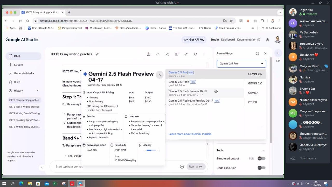
Task: Open the Telegram icon on the taskbar
Action: 80,184
